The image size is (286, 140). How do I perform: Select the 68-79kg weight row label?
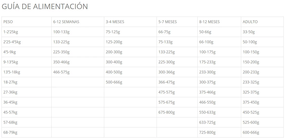coord(10,132)
